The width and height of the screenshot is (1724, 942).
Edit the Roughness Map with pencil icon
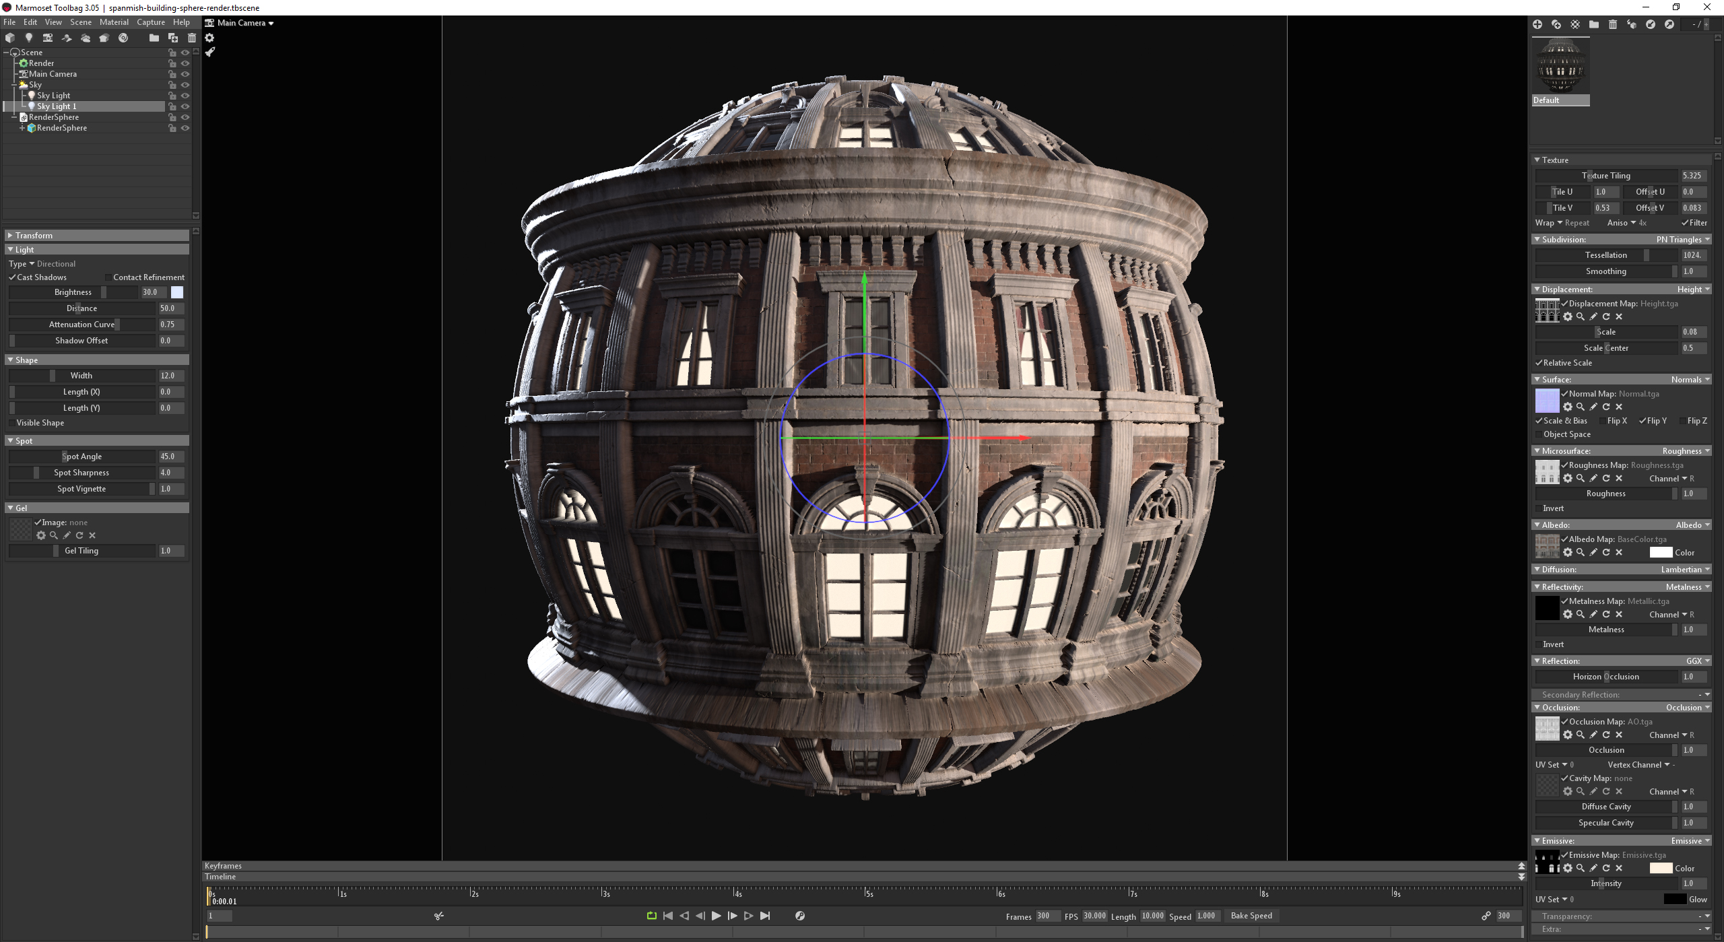pyautogui.click(x=1593, y=478)
